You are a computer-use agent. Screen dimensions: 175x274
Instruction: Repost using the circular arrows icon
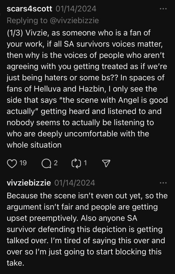(76, 163)
